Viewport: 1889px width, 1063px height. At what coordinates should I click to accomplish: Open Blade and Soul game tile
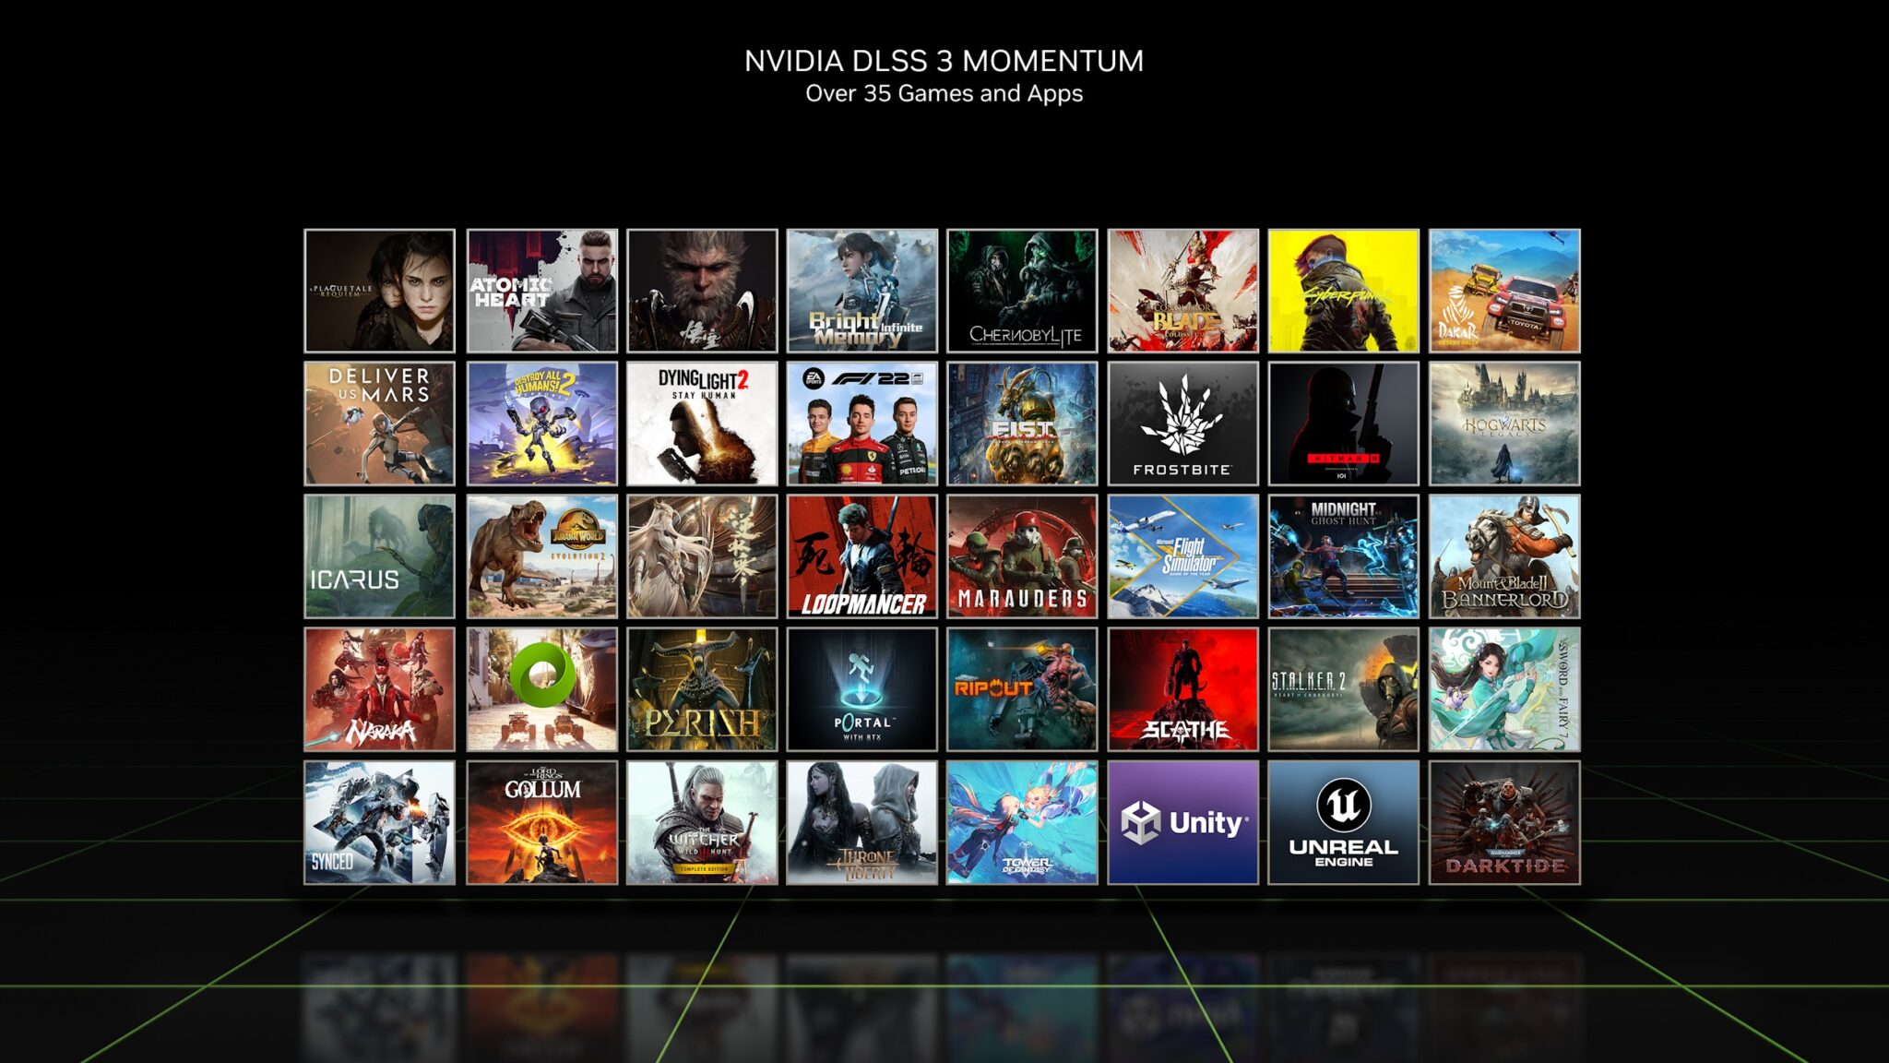pos(1183,291)
